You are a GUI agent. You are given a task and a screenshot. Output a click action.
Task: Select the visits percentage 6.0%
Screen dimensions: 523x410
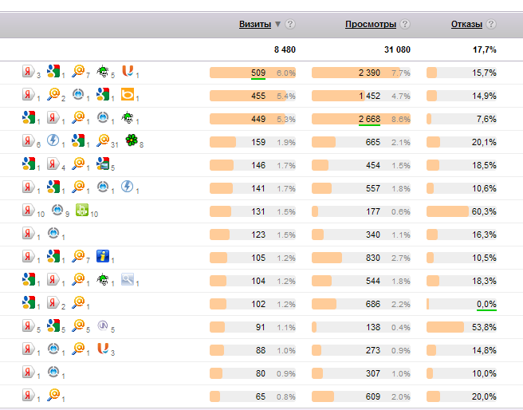(286, 73)
